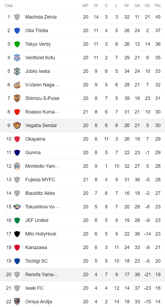Select the Oita Trinita blue badge
Screen dimensions: 165x307
click(x=17, y=30)
